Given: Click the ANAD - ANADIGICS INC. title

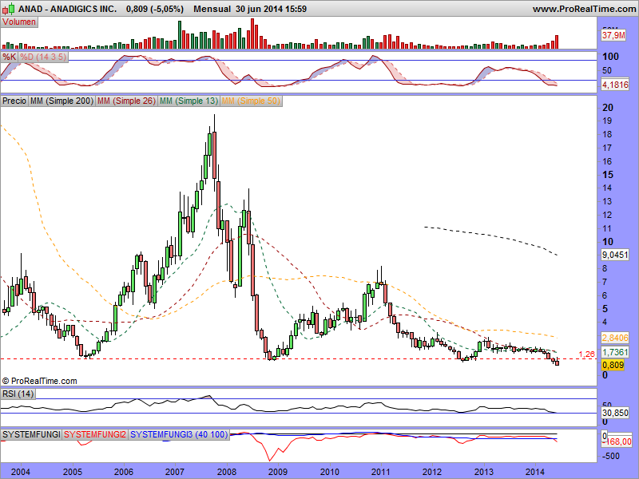Looking at the screenshot, I should point(67,9).
